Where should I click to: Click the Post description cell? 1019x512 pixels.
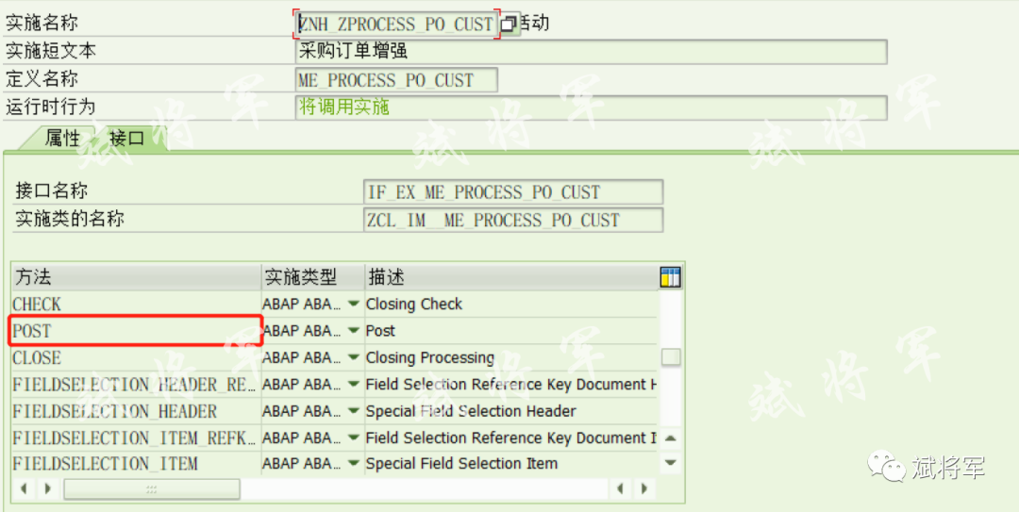pos(511,331)
